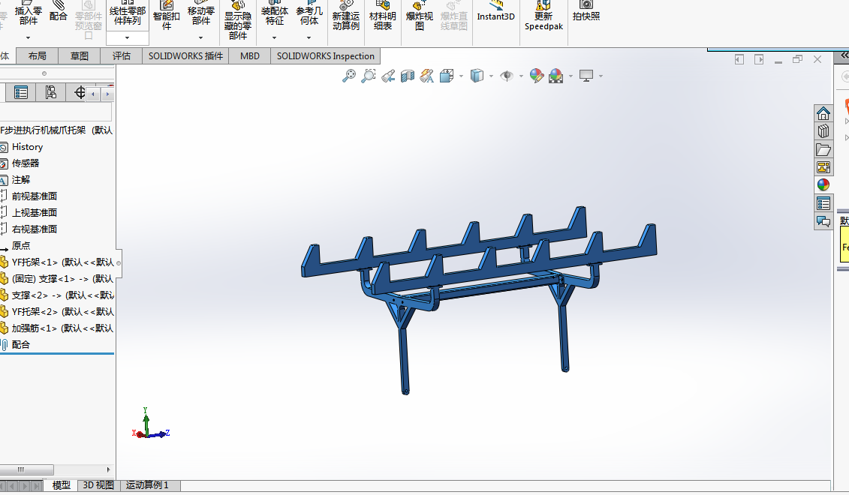Click the Edit Appearance icon

click(537, 76)
